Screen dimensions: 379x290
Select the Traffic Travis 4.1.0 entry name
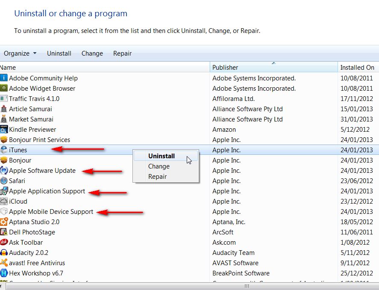[x=34, y=99]
